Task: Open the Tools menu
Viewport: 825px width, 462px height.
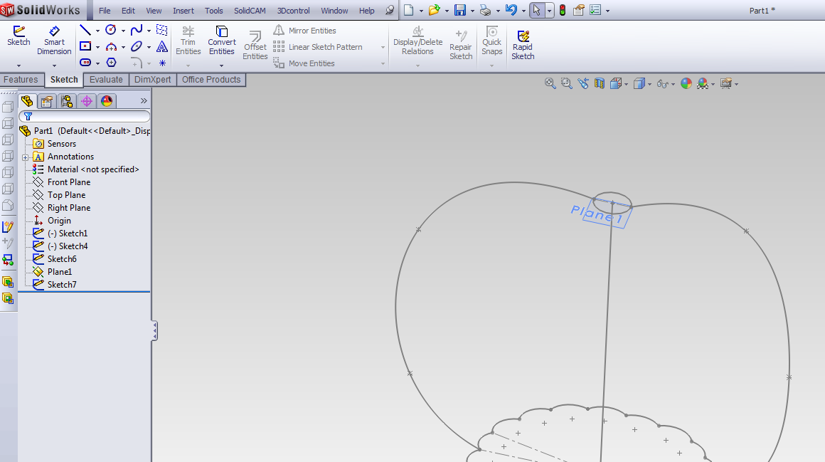Action: pos(213,11)
